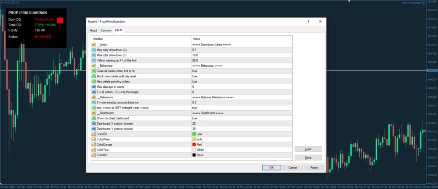Click the White color swatch for ColorText
438x189 pixels.
click(x=194, y=150)
